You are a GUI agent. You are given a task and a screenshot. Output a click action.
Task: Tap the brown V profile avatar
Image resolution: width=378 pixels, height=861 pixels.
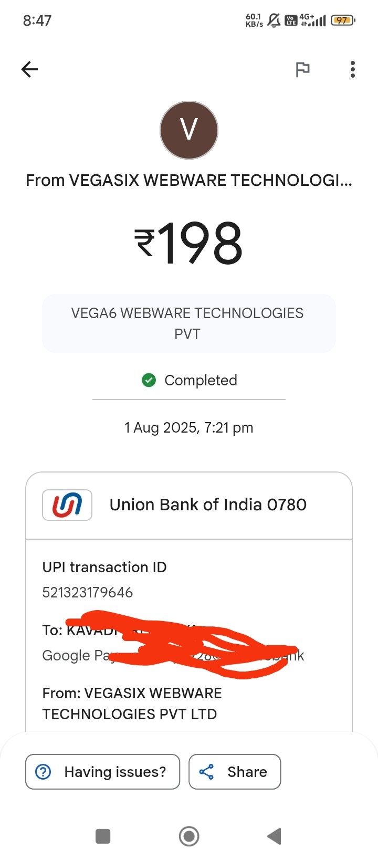tap(189, 130)
